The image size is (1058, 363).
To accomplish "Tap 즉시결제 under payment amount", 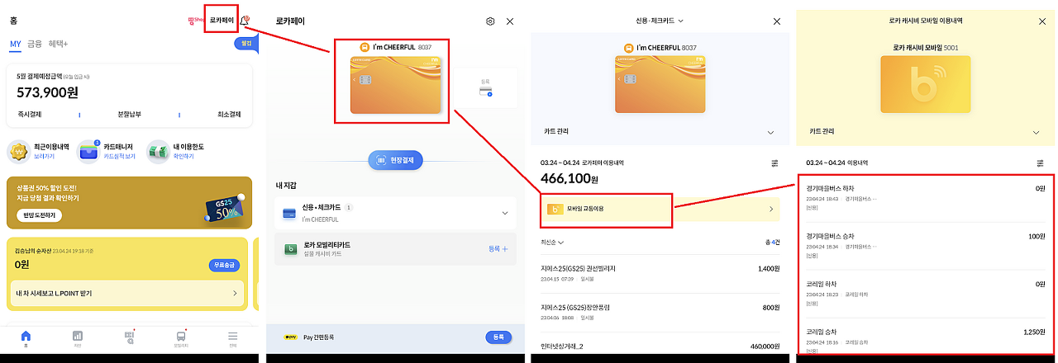I will tap(29, 114).
